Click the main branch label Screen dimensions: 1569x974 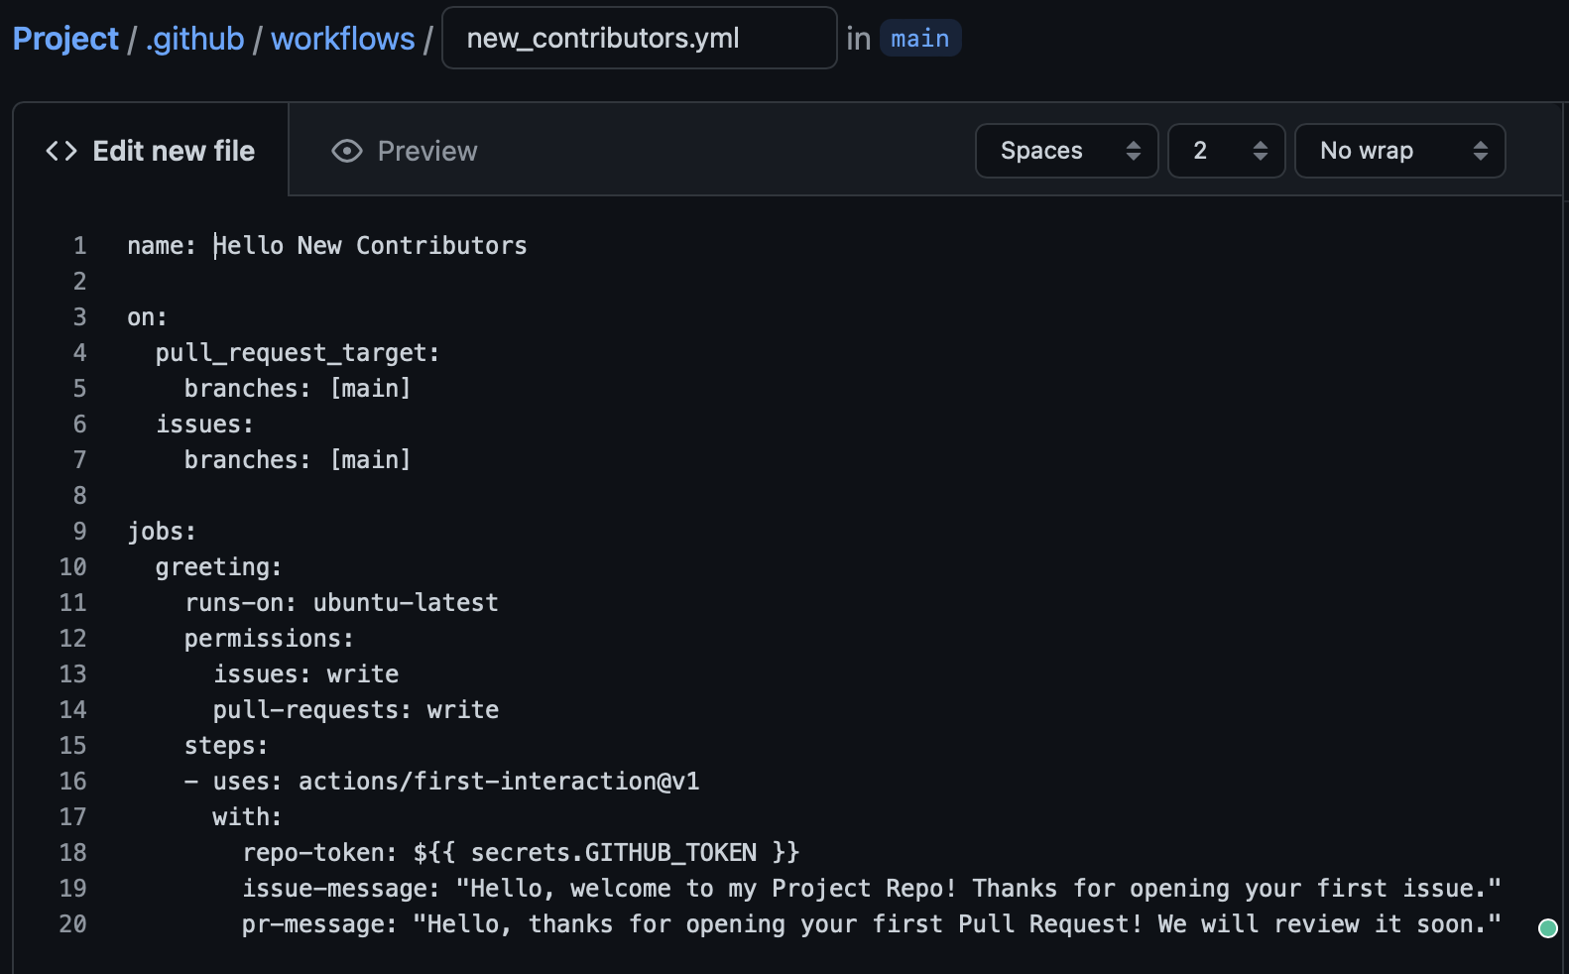click(x=920, y=39)
